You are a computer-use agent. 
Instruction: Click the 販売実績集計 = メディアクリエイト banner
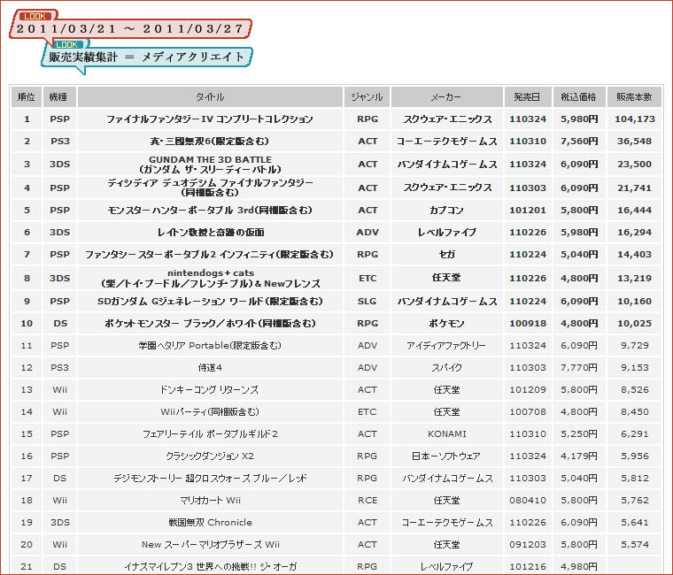point(146,57)
